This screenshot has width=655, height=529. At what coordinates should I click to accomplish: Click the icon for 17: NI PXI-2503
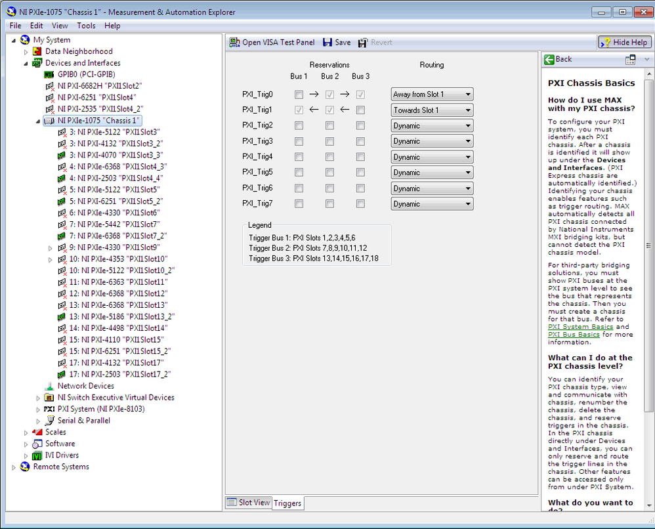point(62,374)
